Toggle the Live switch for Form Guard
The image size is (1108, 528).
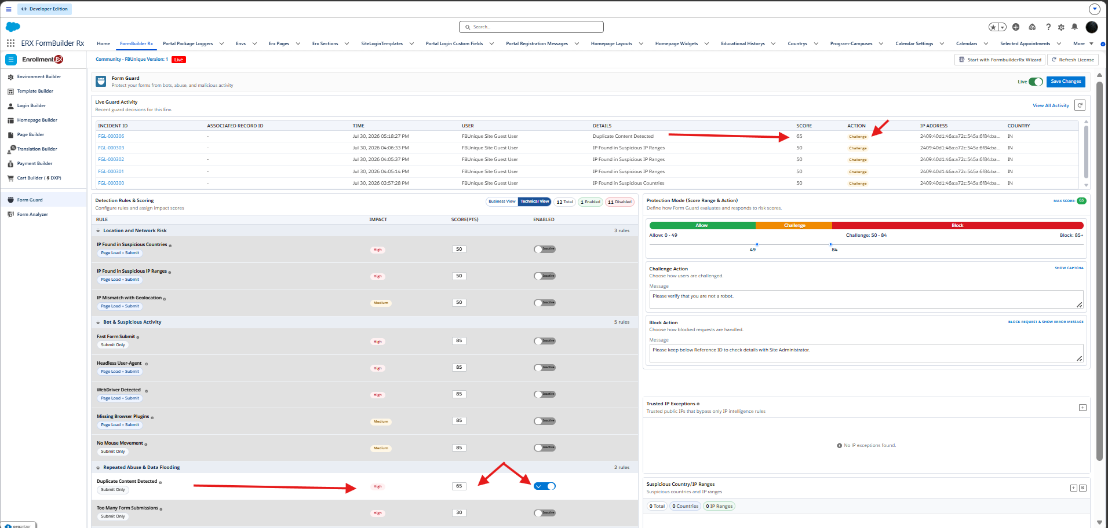[1036, 82]
